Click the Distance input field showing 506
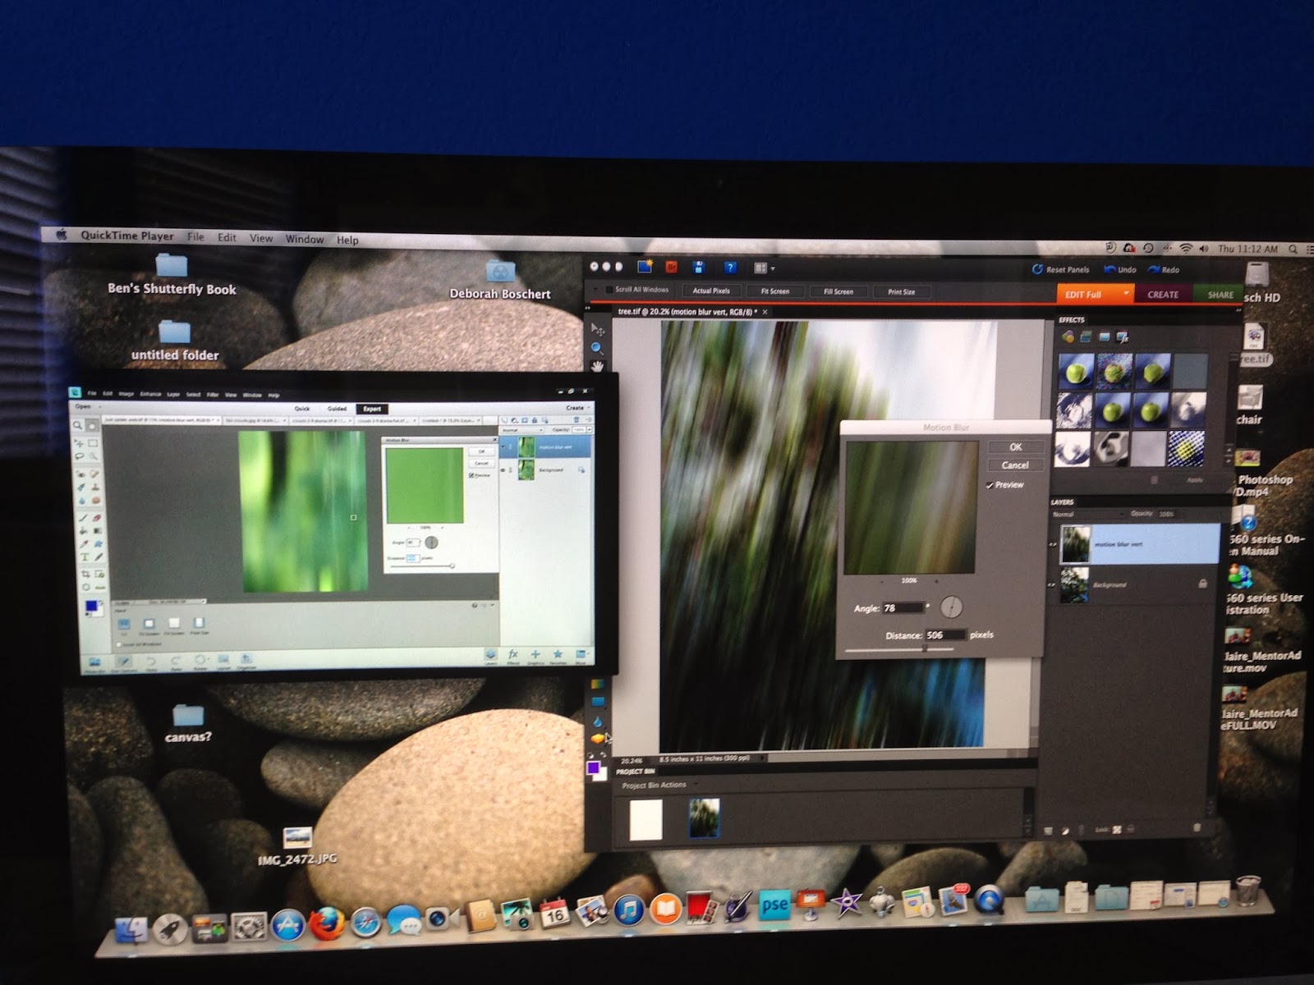 coord(944,635)
